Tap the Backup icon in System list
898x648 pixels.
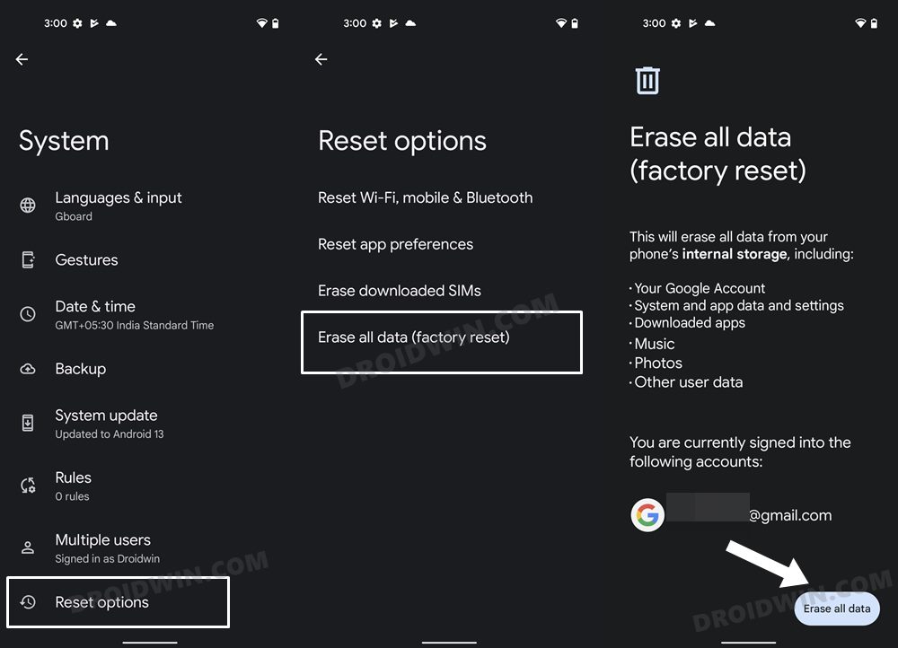pos(26,369)
